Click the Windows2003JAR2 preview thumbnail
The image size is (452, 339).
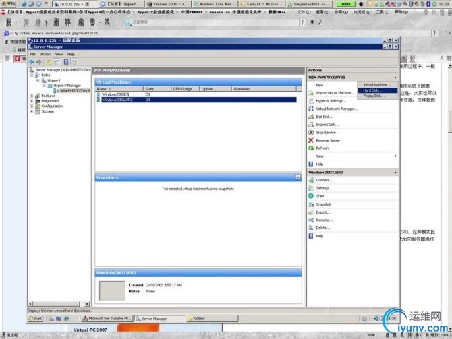point(112,290)
